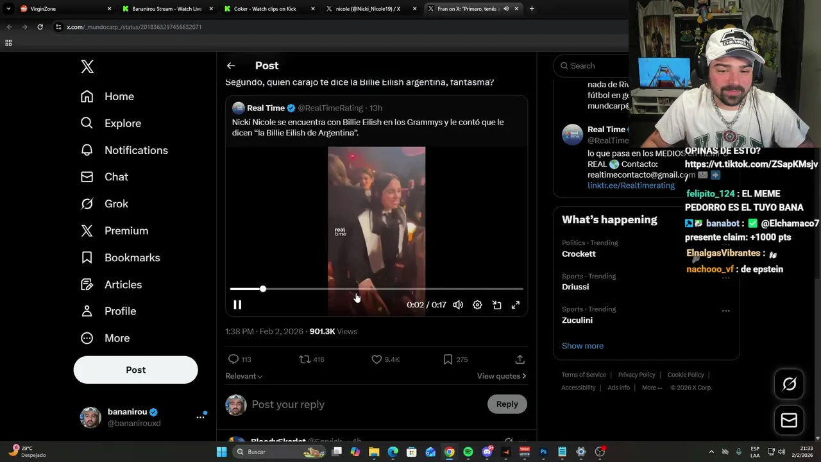This screenshot has height=462, width=821.
Task: Click the Reply button
Action: pos(507,404)
